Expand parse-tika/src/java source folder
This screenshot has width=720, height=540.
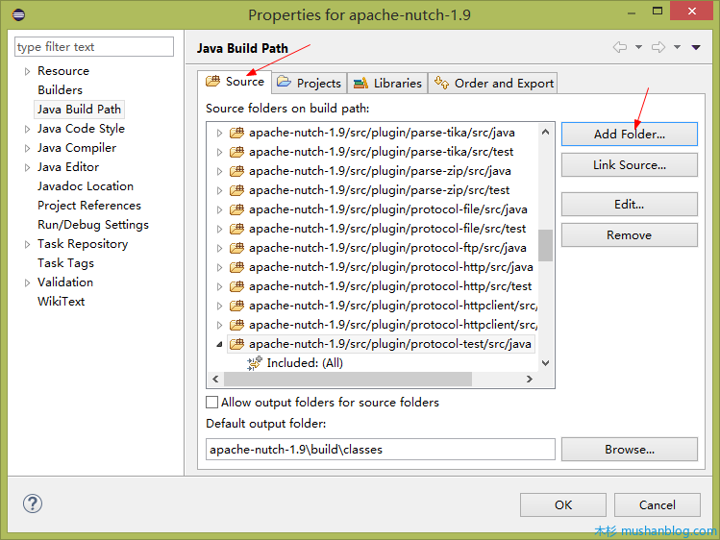[219, 133]
